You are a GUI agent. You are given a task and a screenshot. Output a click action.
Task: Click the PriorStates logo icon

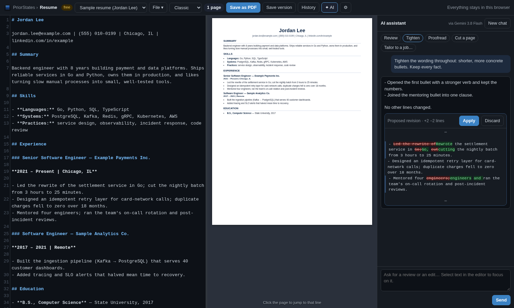8,8
